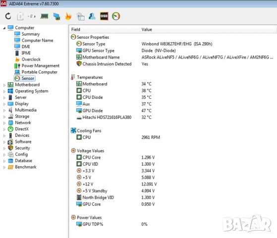
Task: Open the IPMI tree item
Action: point(26,53)
